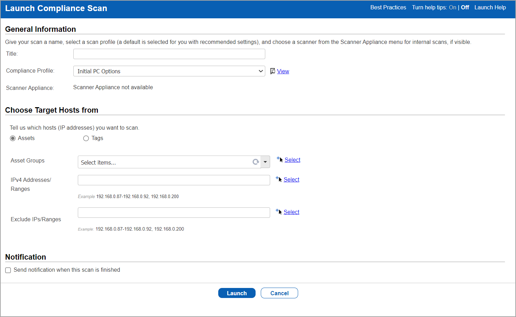Click the 'Send notification when this scan is finished' label

pos(67,270)
